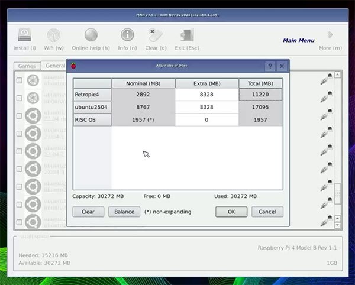The width and height of the screenshot is (355, 285).
Task: Click the third row Ubuntu logo icon
Action: point(33,116)
